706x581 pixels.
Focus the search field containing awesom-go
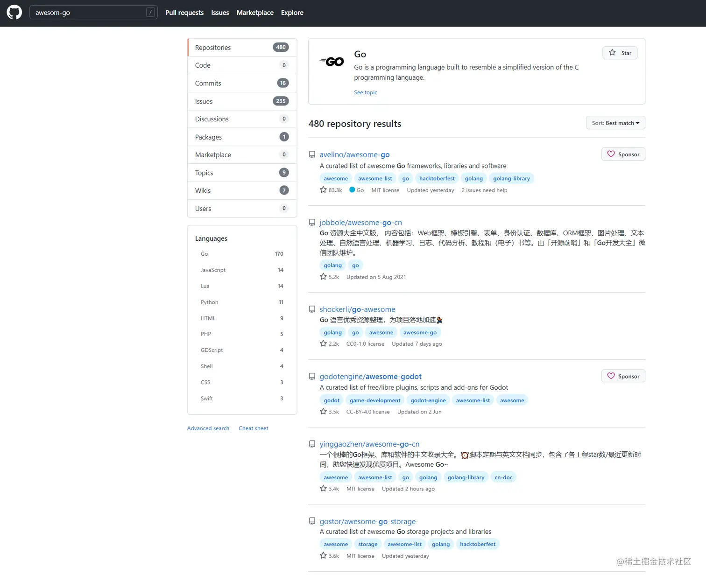93,13
